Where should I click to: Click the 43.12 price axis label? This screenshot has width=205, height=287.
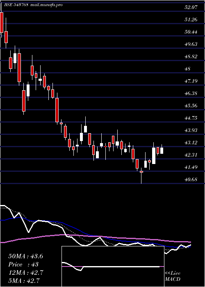point(191,143)
